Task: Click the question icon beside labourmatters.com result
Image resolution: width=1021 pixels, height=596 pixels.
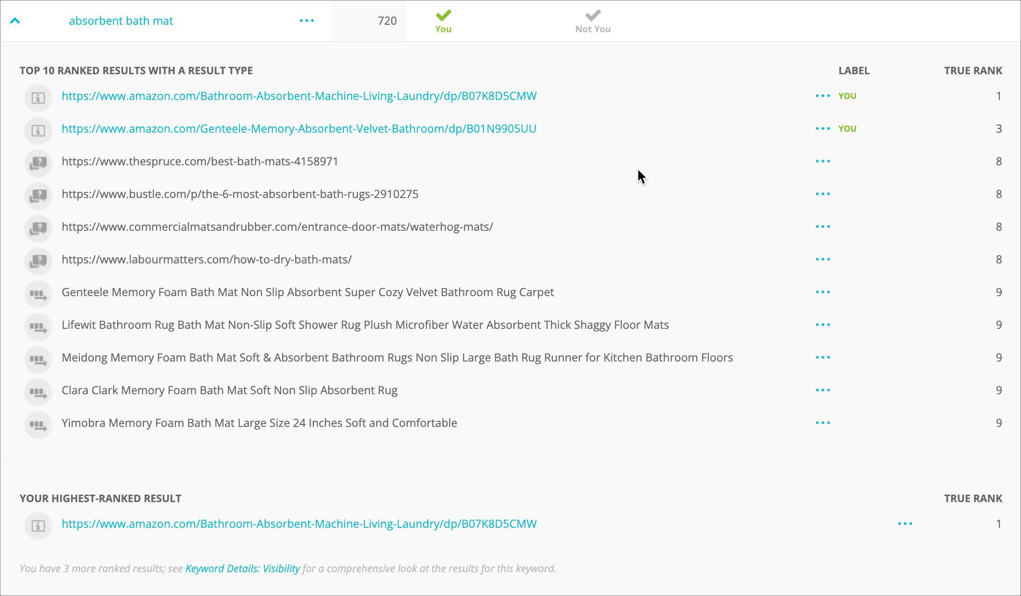Action: coord(38,261)
